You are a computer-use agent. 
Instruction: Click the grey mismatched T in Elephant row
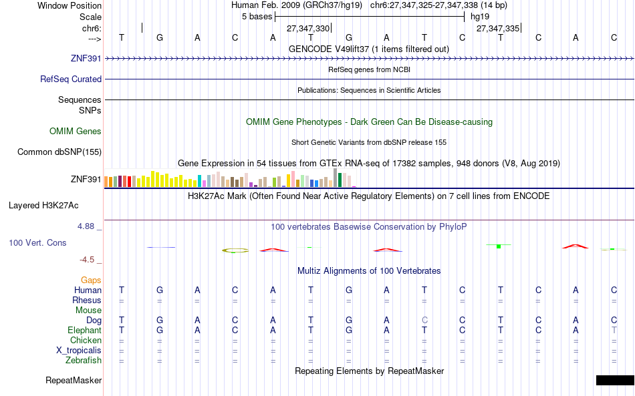point(614,330)
